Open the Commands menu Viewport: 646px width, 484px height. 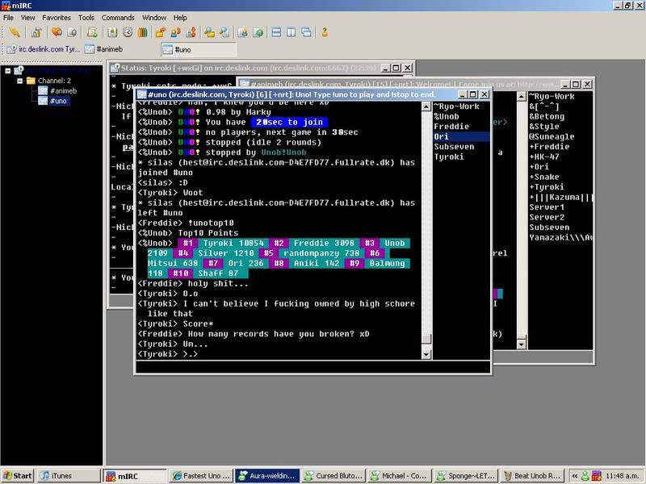click(x=118, y=18)
